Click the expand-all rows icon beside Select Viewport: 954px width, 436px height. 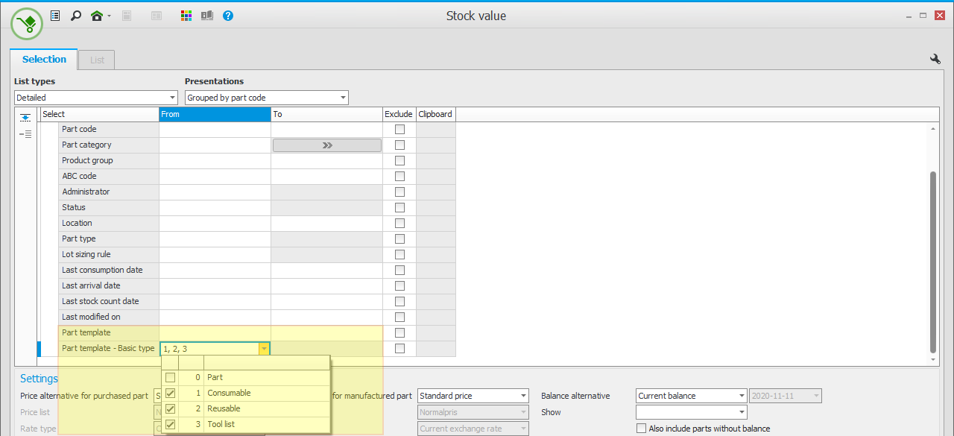(x=25, y=118)
